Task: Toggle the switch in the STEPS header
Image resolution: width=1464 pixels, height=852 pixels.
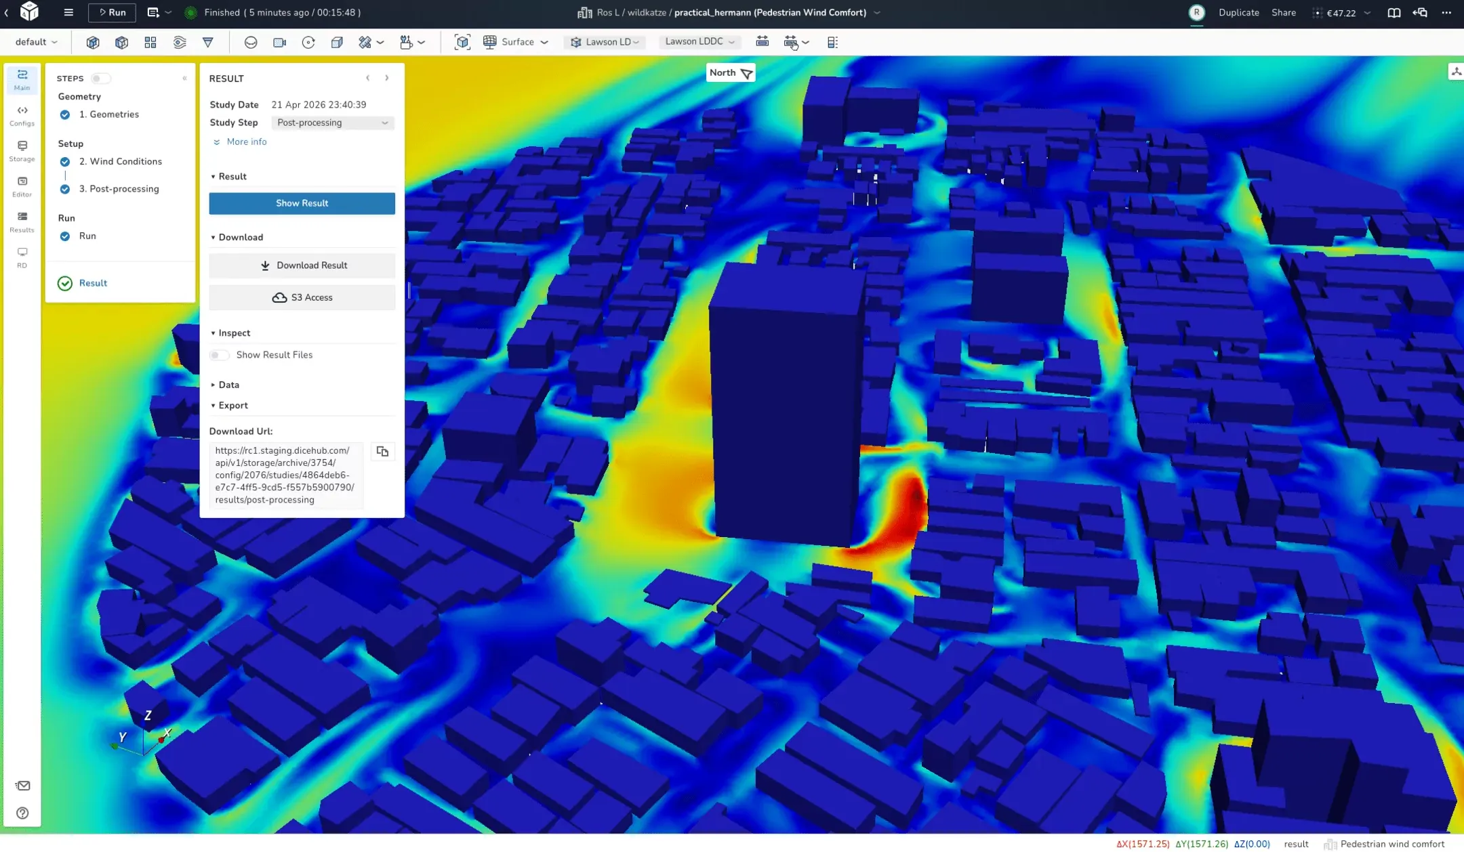Action: click(102, 78)
